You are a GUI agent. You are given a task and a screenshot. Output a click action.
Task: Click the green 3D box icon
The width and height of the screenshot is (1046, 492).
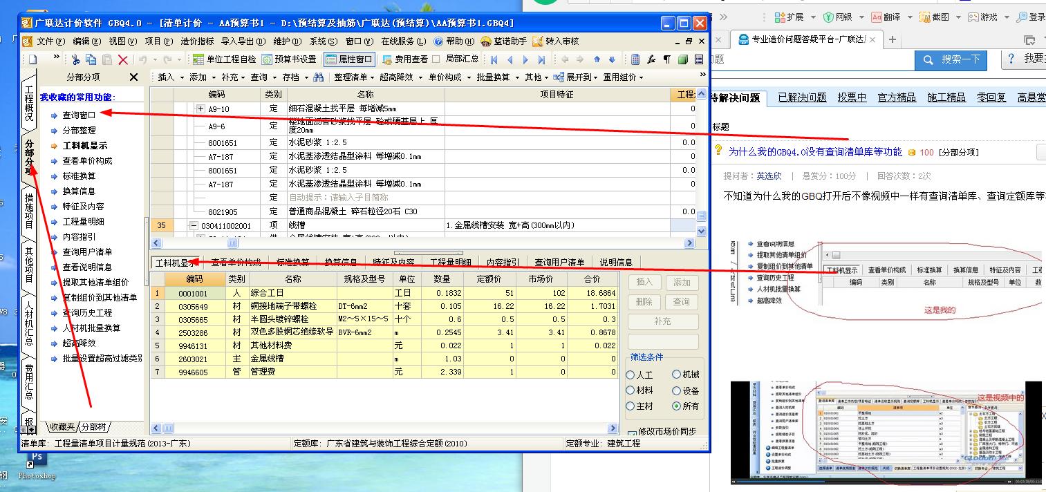pos(682,59)
